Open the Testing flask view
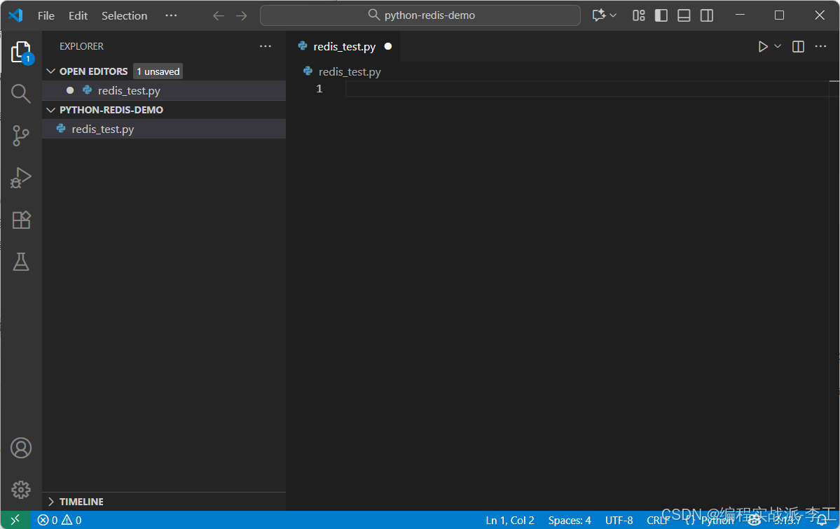 click(x=21, y=262)
